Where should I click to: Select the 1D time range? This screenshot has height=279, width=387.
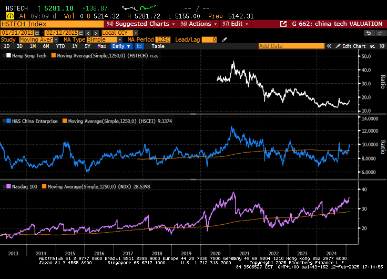coord(7,46)
